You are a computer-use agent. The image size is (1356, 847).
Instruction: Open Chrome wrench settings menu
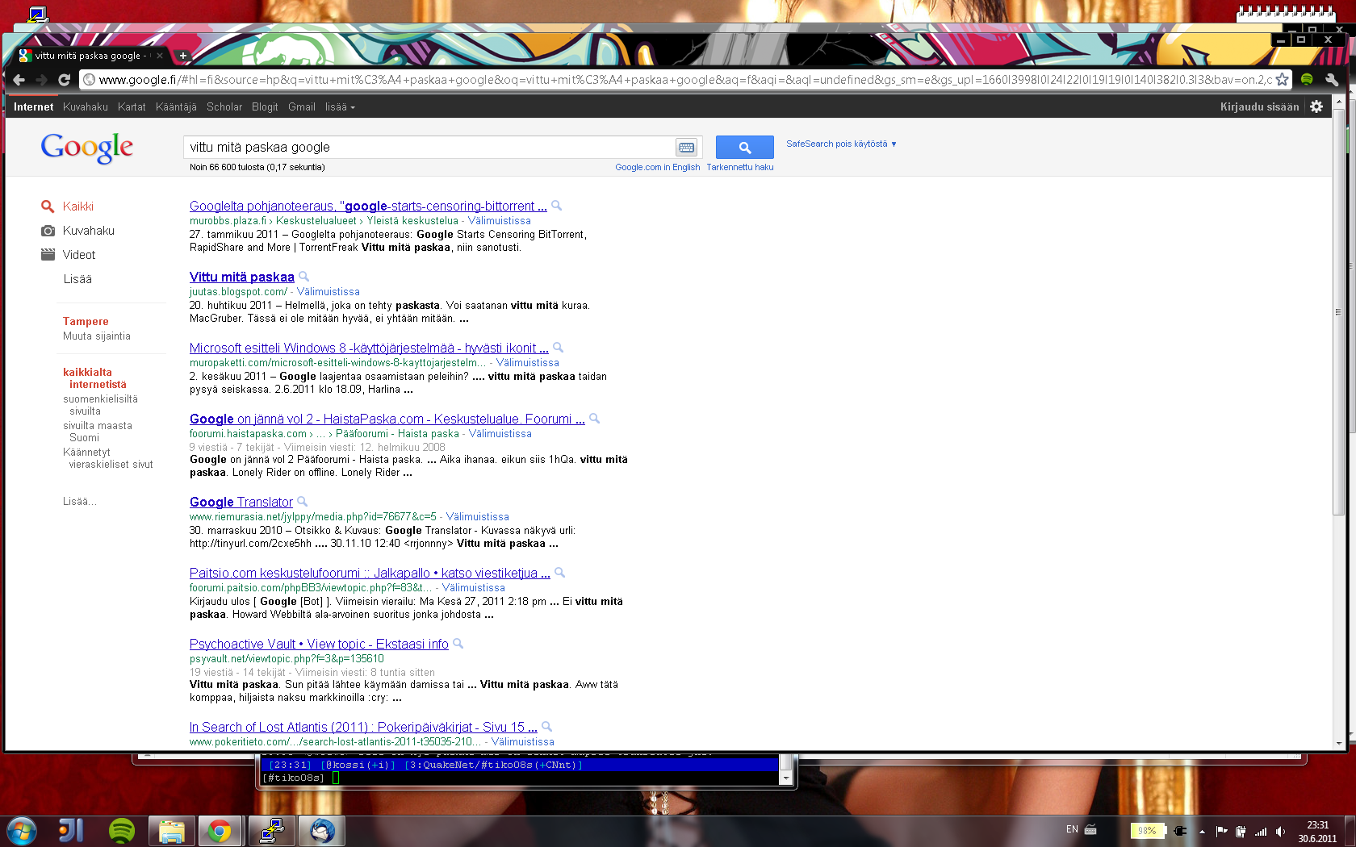1332,80
